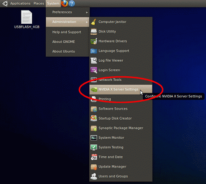The height and width of the screenshot is (184, 206).
Task: Launch Update Manager entry
Action: (x=121, y=167)
